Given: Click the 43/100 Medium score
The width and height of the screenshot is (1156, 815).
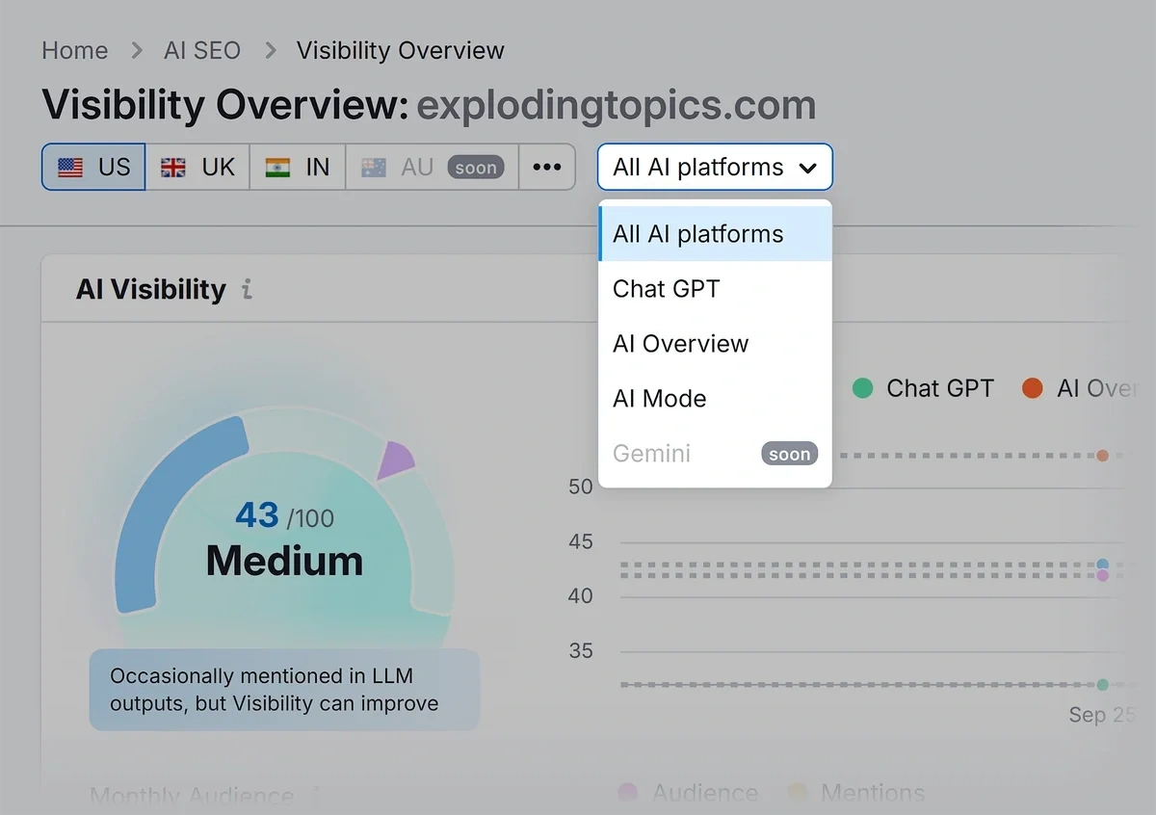Looking at the screenshot, I should pyautogui.click(x=285, y=541).
